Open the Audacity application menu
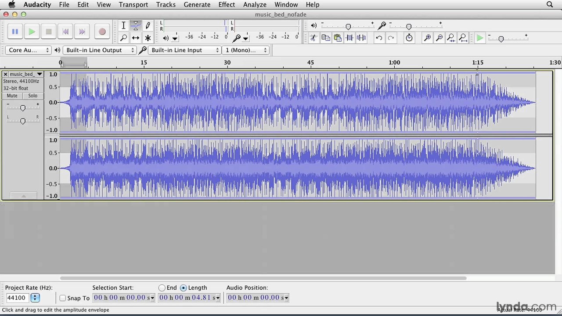Image resolution: width=562 pixels, height=316 pixels. point(37,4)
